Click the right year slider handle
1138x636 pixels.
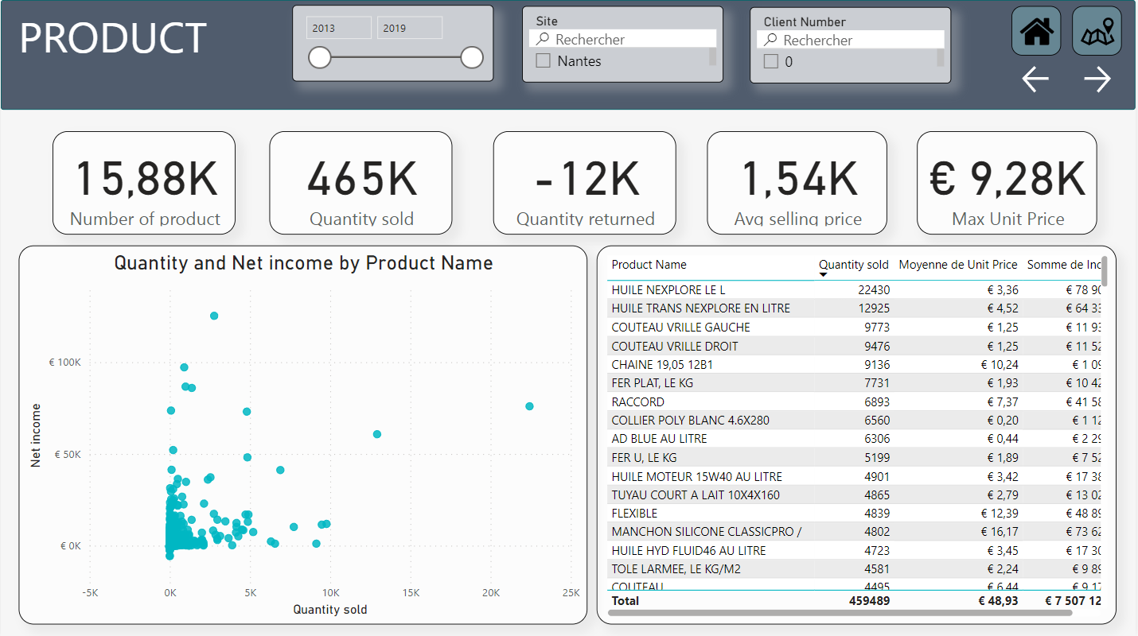pyautogui.click(x=472, y=57)
